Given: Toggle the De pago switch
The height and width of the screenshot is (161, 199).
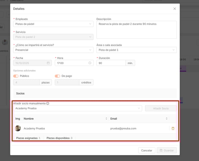Looking at the screenshot, I should (58, 76).
